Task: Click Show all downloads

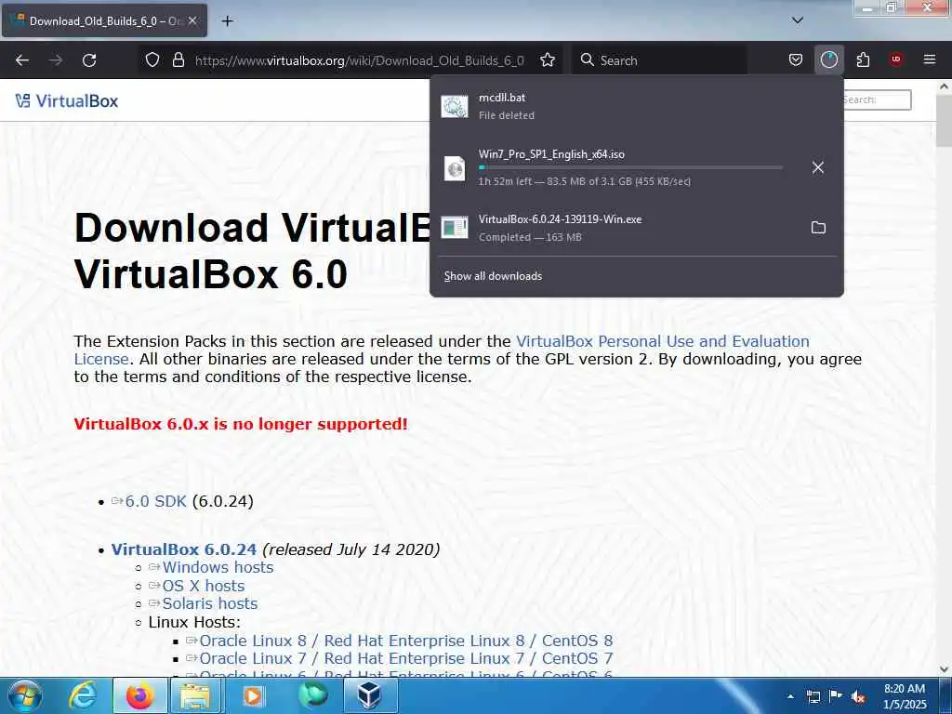Action: tap(493, 276)
